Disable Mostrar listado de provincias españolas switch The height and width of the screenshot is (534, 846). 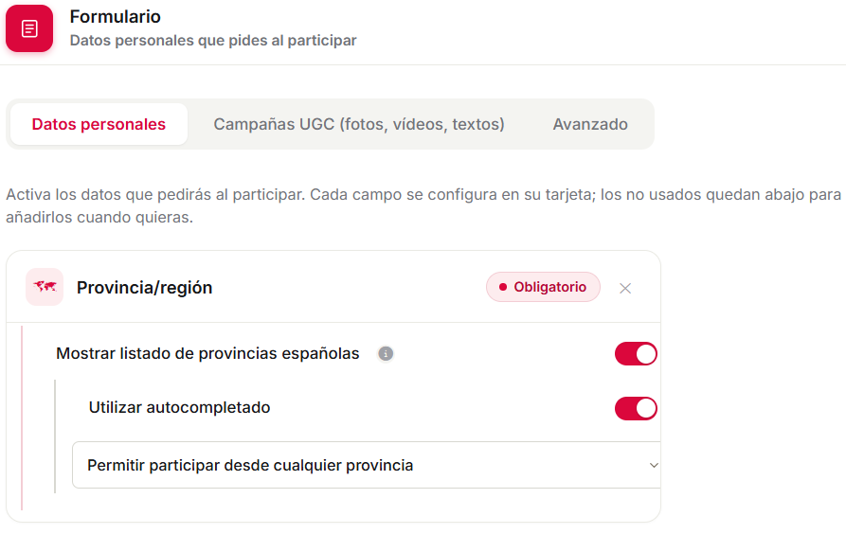click(x=636, y=354)
